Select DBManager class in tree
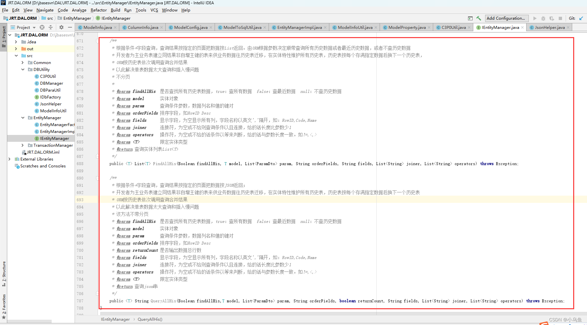The image size is (587, 325). 51,83
